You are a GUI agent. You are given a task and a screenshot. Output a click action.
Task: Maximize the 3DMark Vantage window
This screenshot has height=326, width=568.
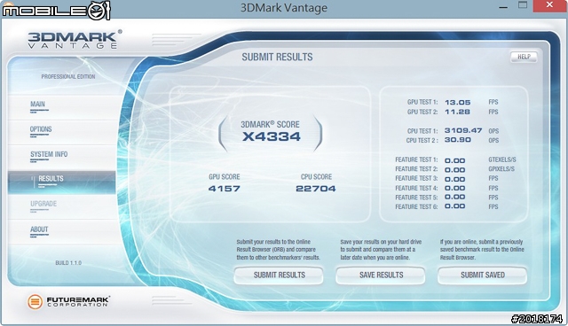(523, 5)
